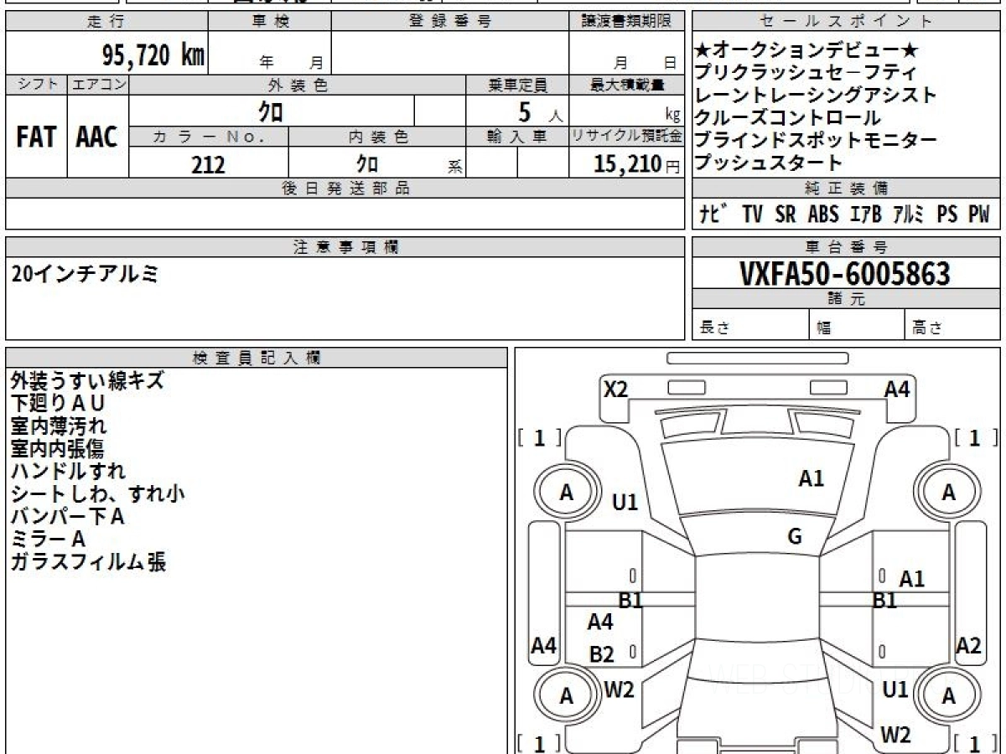Select the X2 mark on the front bumper
This screenshot has height=754, width=1006.
(x=616, y=390)
